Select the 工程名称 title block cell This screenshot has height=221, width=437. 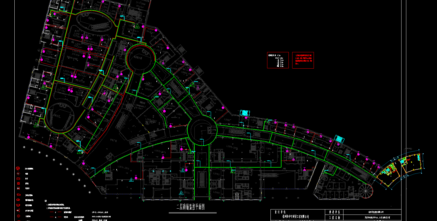(334, 217)
